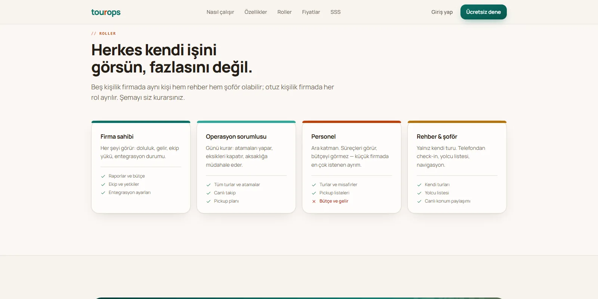598x299 pixels.
Task: Open the tourops logo home link
Action: (106, 12)
